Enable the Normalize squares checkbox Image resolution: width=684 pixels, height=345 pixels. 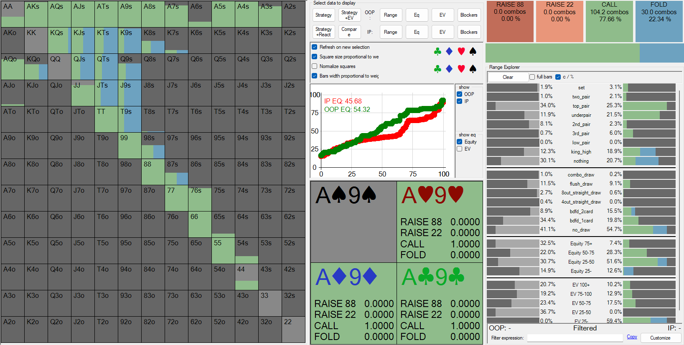pyautogui.click(x=315, y=66)
